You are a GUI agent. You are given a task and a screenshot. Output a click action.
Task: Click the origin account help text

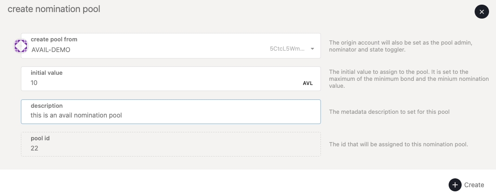coord(400,46)
